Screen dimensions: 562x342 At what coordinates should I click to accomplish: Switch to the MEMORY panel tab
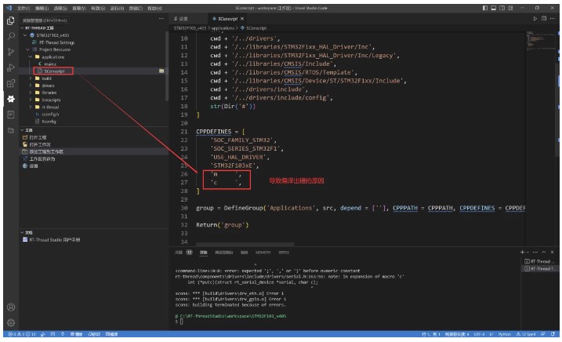263,253
